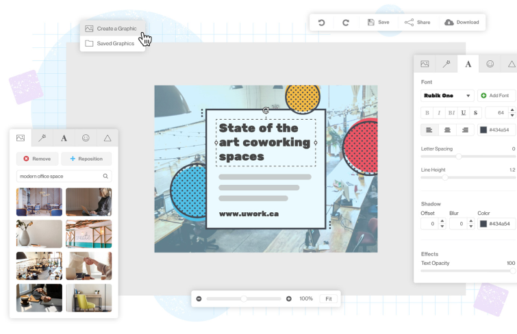Click zoom out minus icon

coord(199,298)
